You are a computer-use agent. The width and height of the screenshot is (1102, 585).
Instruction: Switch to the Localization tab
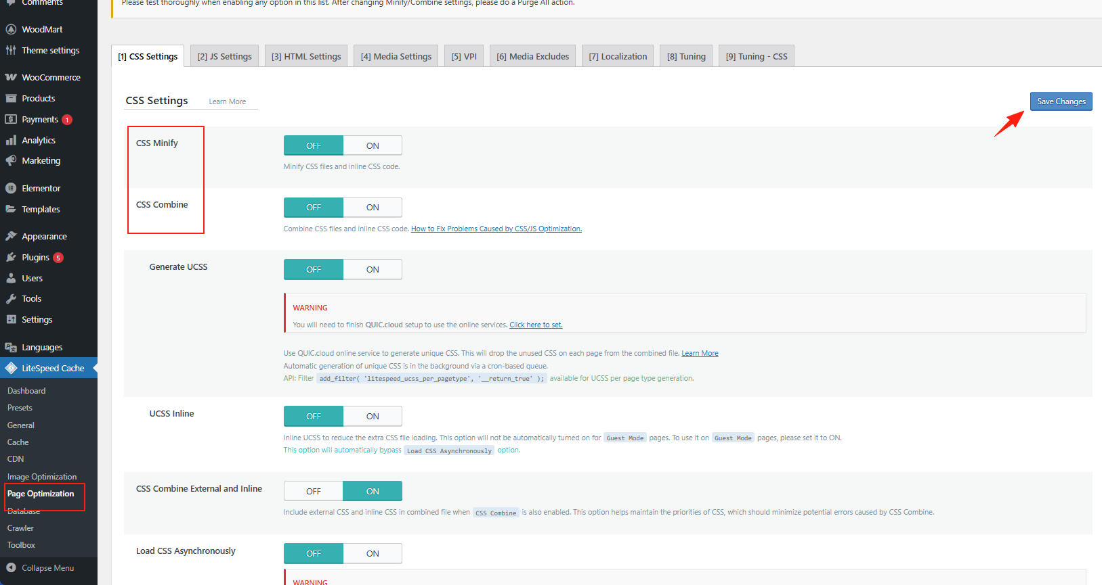click(x=618, y=56)
